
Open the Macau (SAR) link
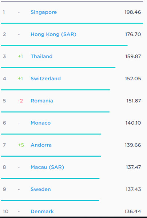pyautogui.click(x=47, y=167)
